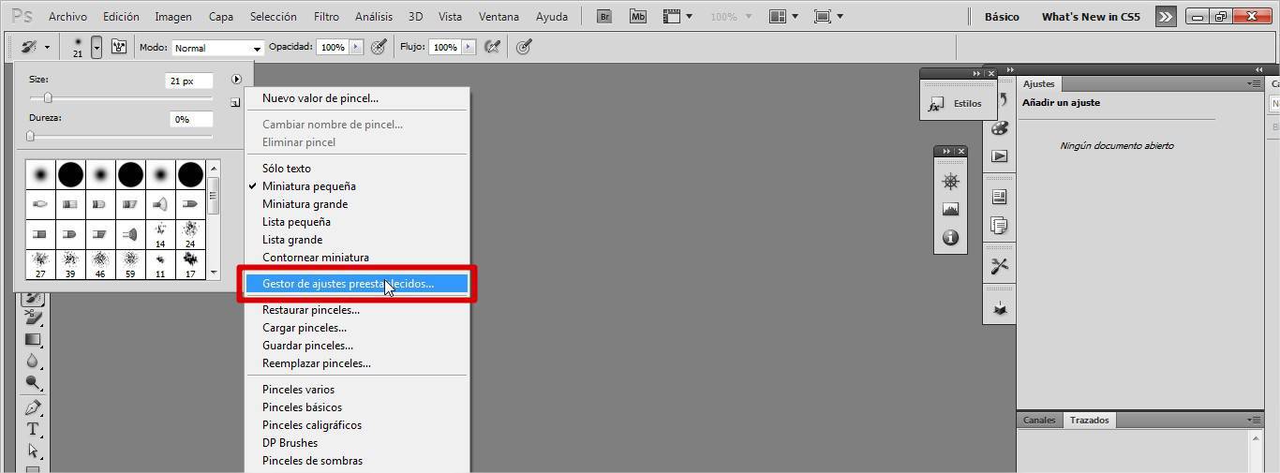Viewport: 1280px width, 473px height.
Task: Toggle tablet pressure control for opacity
Action: click(x=379, y=47)
